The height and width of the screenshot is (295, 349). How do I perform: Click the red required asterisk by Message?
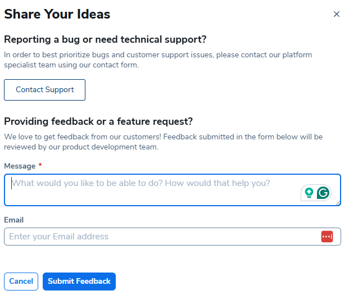point(40,165)
